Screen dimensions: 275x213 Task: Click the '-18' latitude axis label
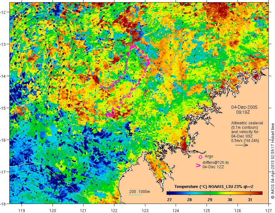click(x=3, y=204)
